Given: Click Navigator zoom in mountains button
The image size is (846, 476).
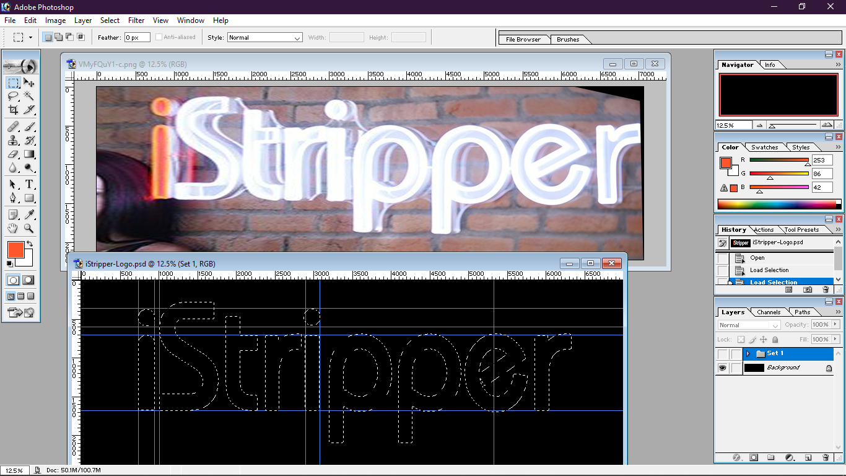Looking at the screenshot, I should 828,125.
